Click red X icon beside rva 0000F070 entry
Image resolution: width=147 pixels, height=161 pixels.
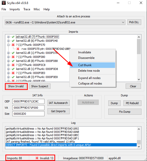[18, 49]
